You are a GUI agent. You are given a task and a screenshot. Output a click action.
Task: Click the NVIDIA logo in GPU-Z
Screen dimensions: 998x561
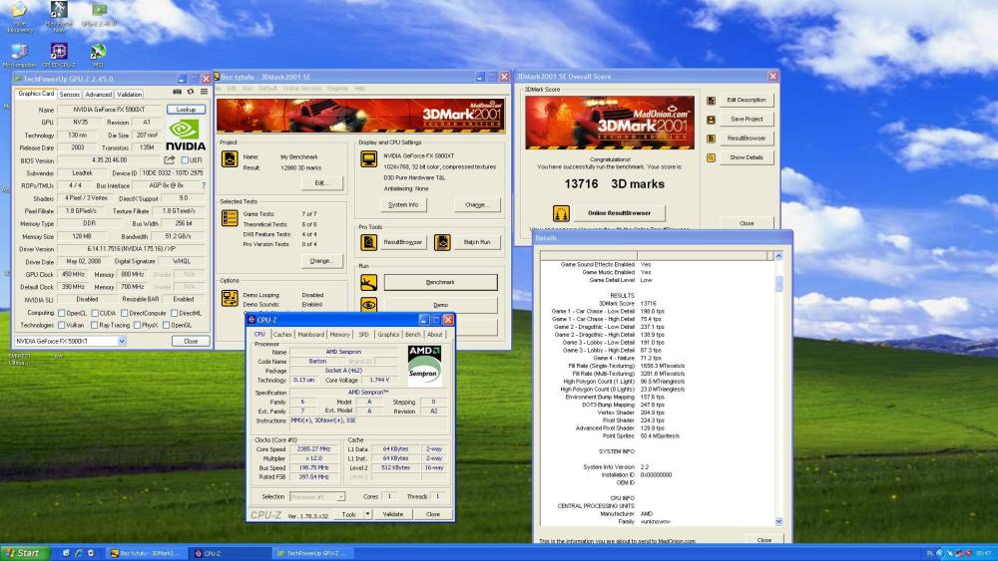[x=186, y=136]
